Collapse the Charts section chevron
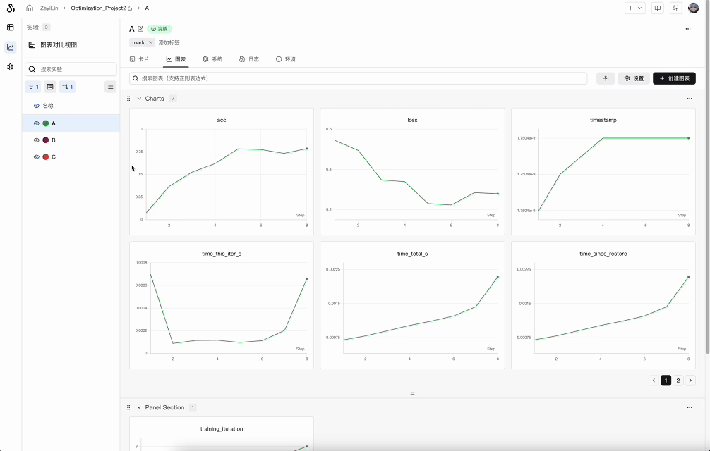Image resolution: width=710 pixels, height=451 pixels. pos(139,99)
